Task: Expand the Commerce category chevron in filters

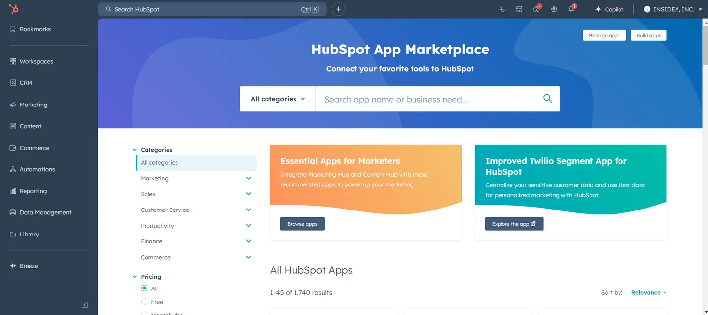Action: [x=248, y=257]
